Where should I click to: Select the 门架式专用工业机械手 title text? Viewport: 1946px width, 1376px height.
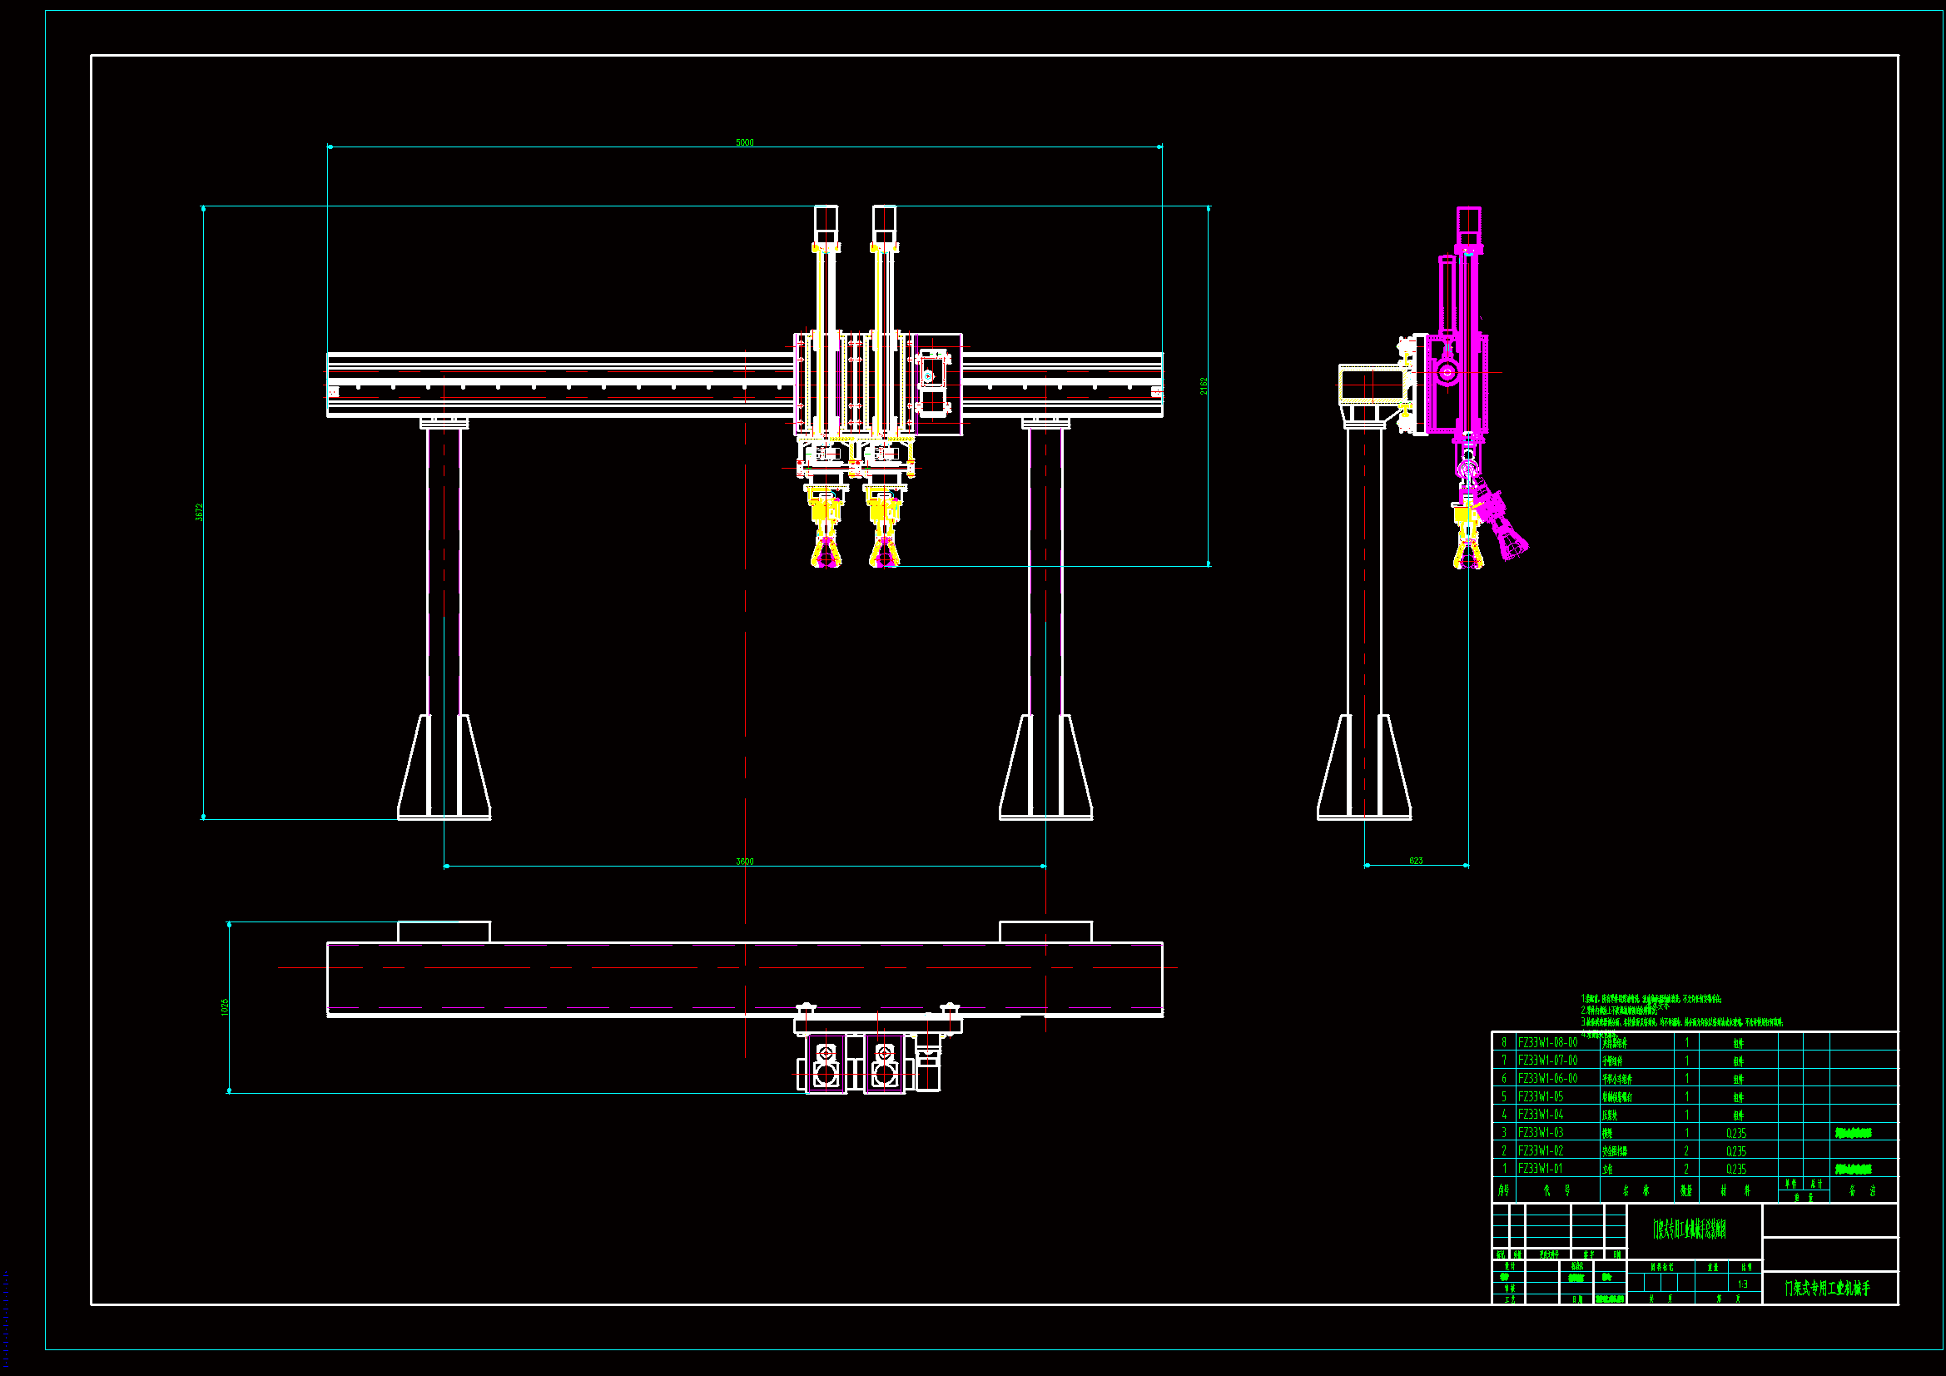click(x=1827, y=1289)
